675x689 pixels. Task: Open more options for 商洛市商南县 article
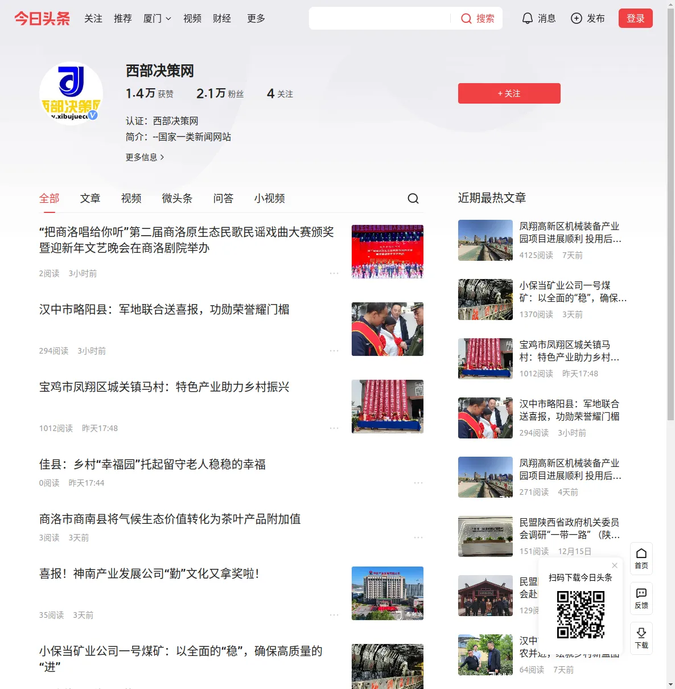click(x=418, y=538)
